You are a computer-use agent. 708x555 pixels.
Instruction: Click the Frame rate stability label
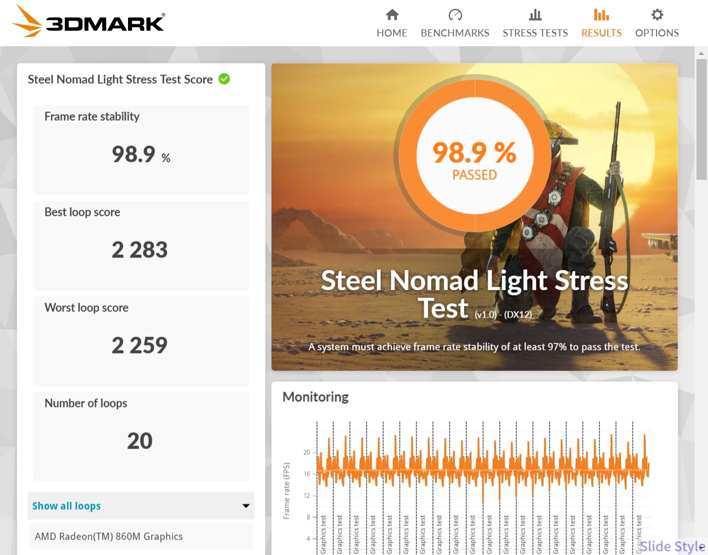click(92, 117)
